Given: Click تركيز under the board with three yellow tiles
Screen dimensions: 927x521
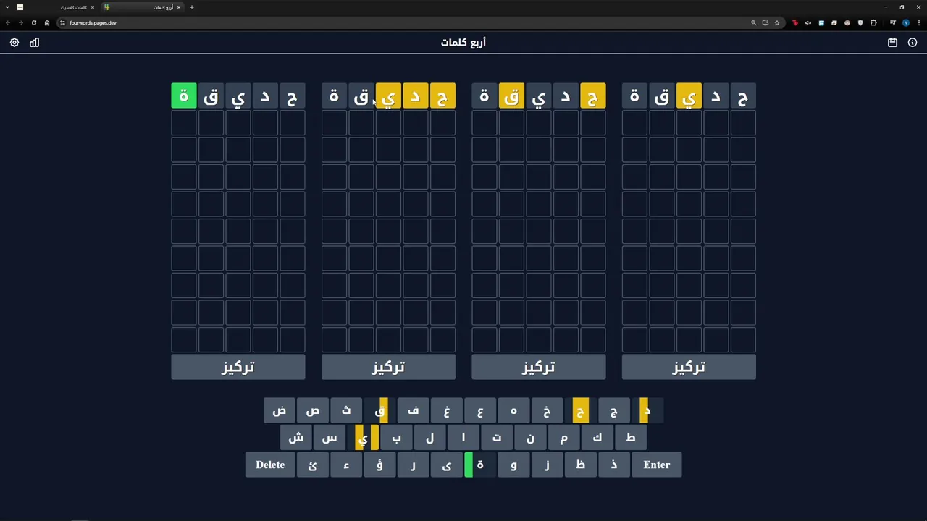Looking at the screenshot, I should 388,367.
